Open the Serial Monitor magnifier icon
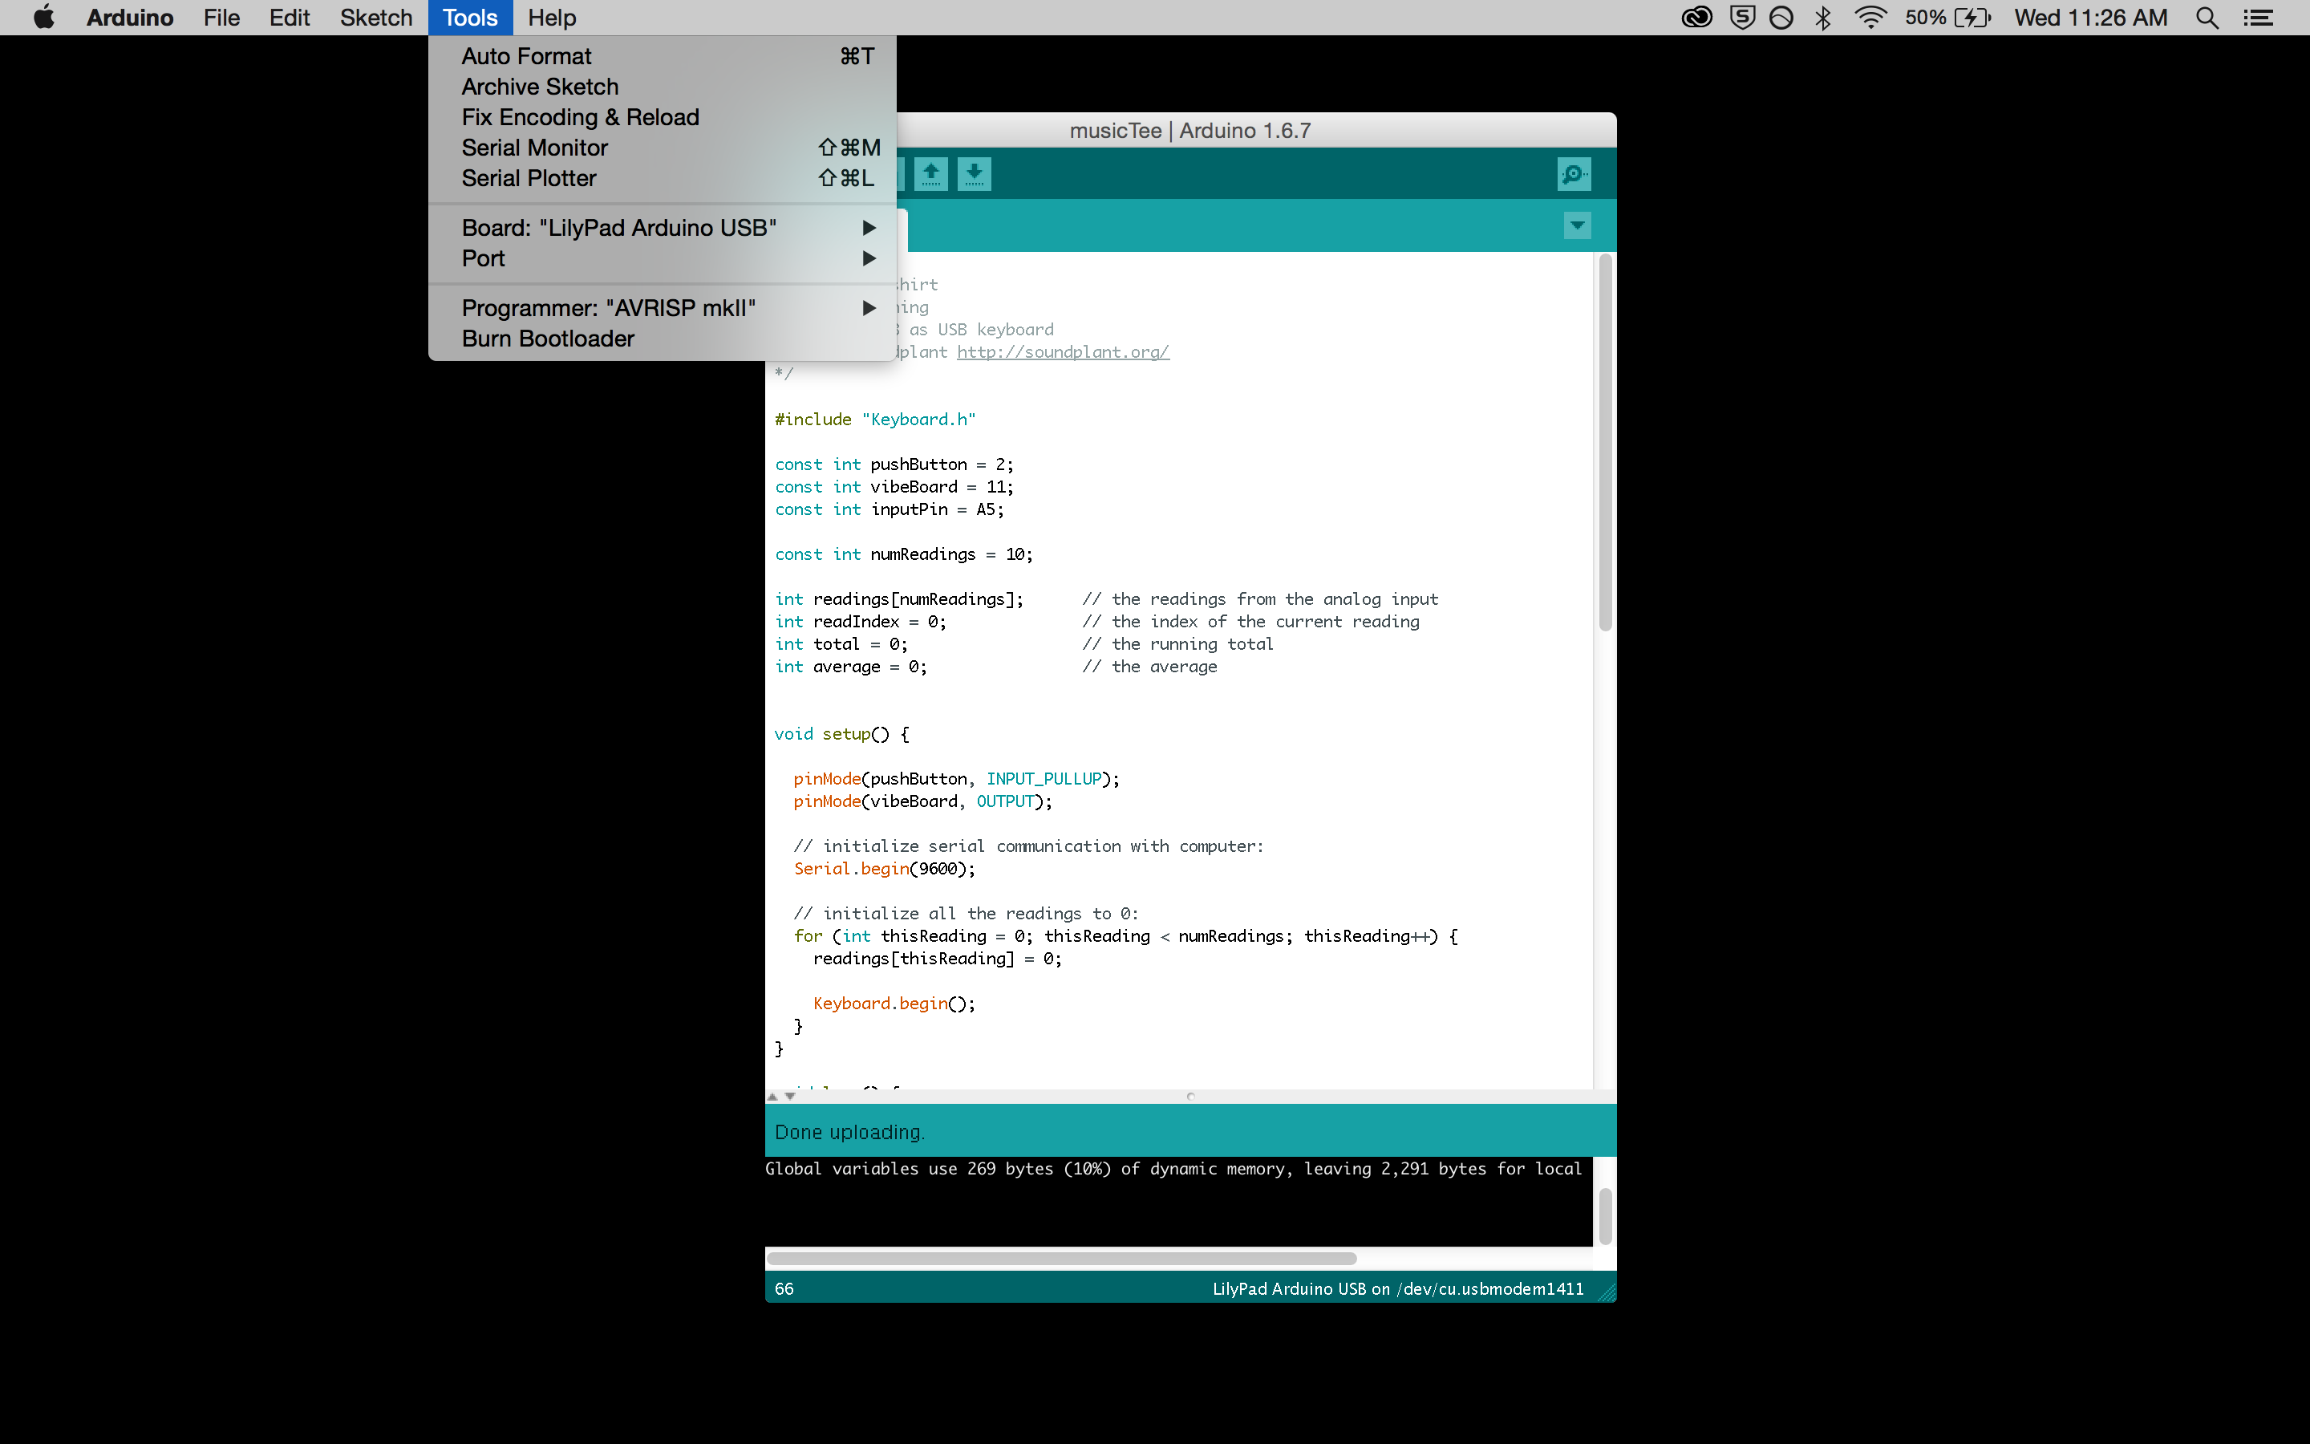This screenshot has height=1444, width=2310. (x=1573, y=174)
